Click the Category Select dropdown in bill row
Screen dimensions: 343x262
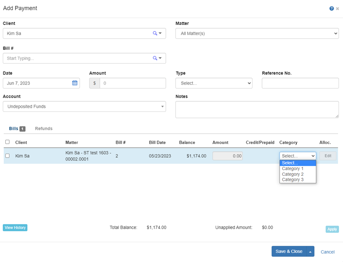298,156
